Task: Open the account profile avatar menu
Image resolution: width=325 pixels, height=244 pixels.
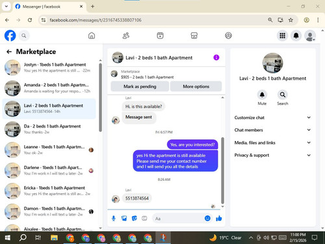Action: (310, 36)
